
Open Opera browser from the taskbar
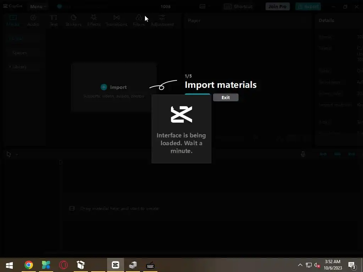click(x=63, y=265)
